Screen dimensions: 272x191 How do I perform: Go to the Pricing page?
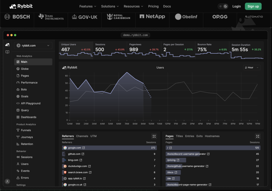tap(153, 6)
